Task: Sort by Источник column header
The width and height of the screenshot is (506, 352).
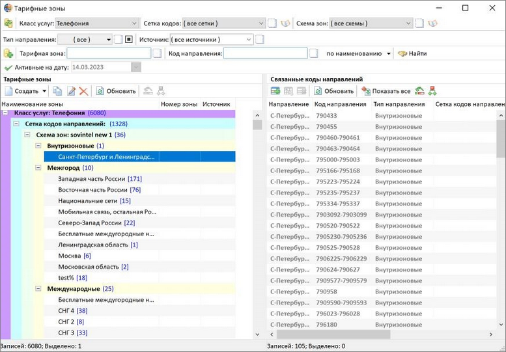Action: pos(216,104)
